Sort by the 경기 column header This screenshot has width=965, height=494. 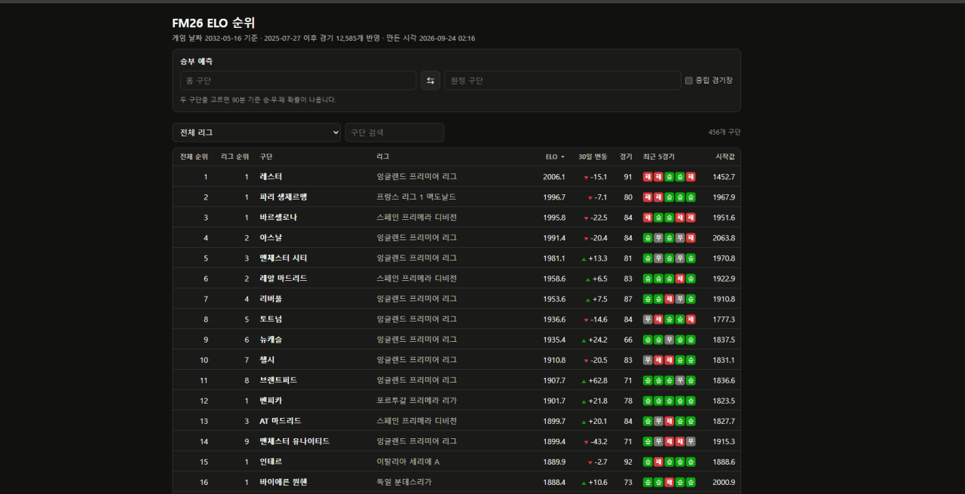pos(626,157)
